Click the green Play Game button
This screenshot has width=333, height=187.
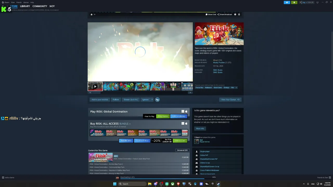[x=163, y=116]
